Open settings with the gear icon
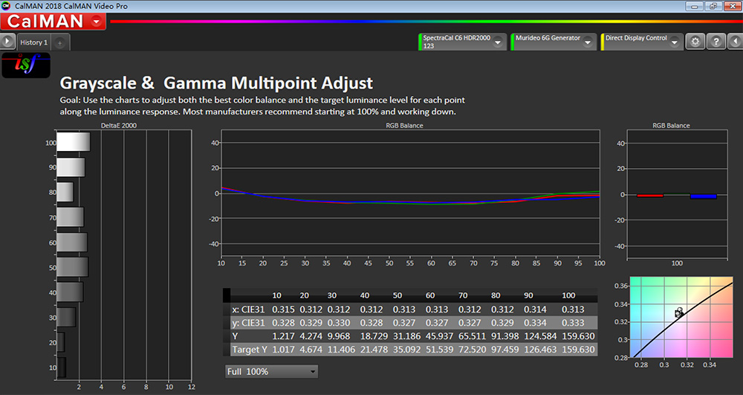Screen dimensions: 743x395 [695, 42]
